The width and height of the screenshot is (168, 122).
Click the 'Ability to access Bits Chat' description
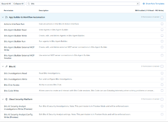pos(50,85)
